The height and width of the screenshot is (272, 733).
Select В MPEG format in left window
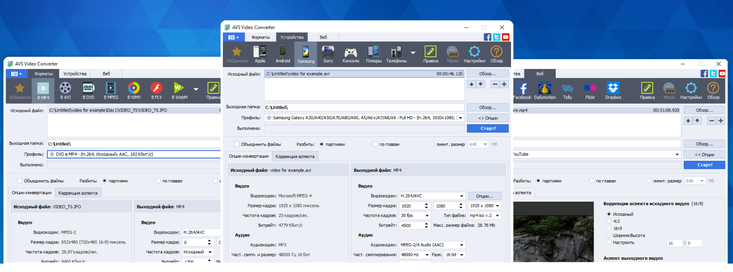click(111, 91)
